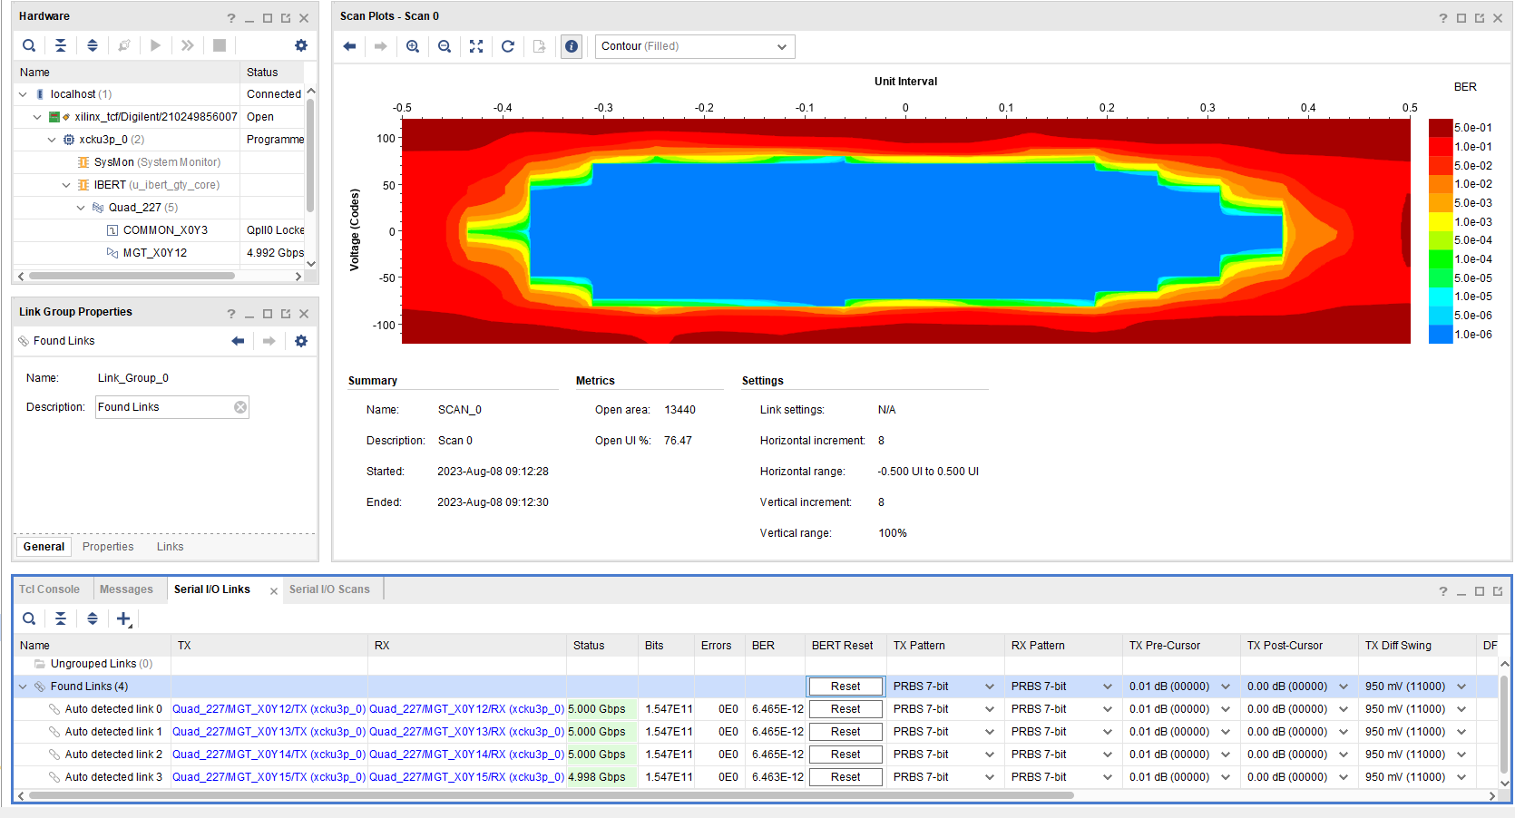Click export scan plot icon

[x=540, y=46]
